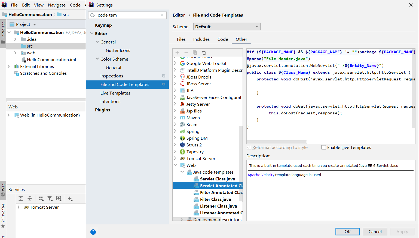Select the Other tab

241,39
